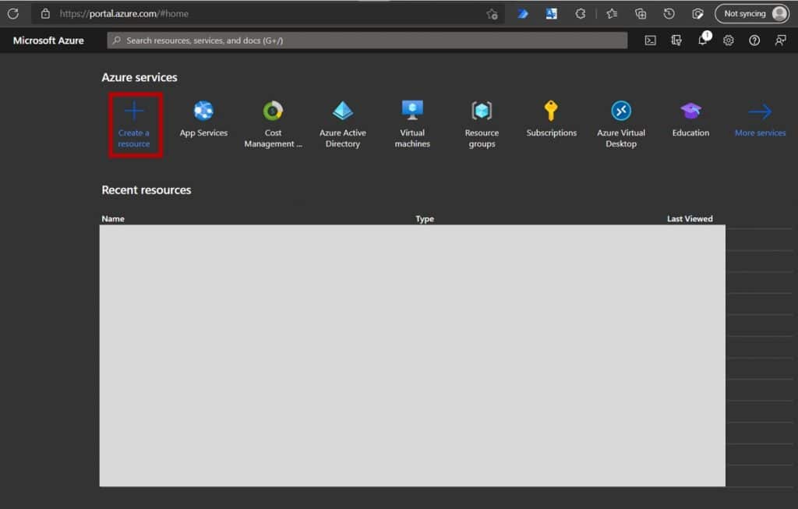Open browser history
The height and width of the screenshot is (509, 798).
[669, 13]
